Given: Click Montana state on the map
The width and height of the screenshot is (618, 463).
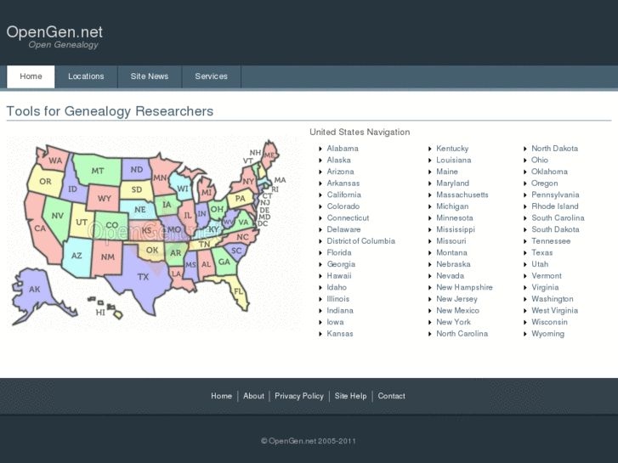Looking at the screenshot, I should tap(98, 171).
